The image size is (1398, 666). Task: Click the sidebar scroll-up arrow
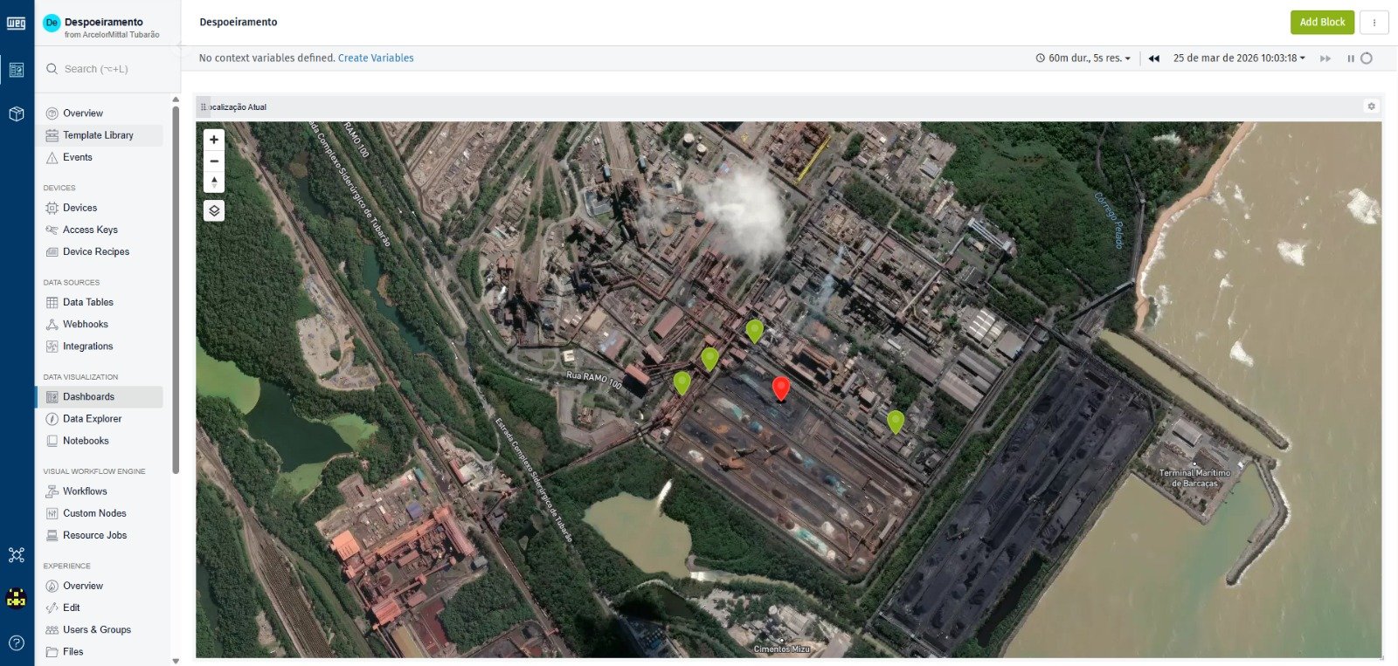click(176, 100)
